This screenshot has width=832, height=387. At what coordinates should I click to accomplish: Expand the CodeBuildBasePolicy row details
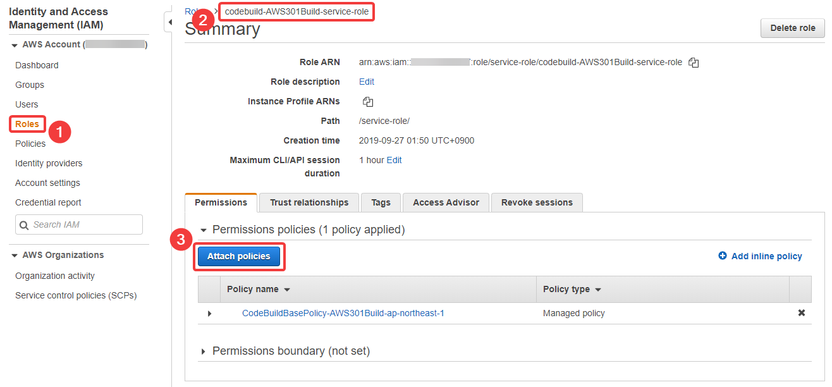[x=209, y=314]
